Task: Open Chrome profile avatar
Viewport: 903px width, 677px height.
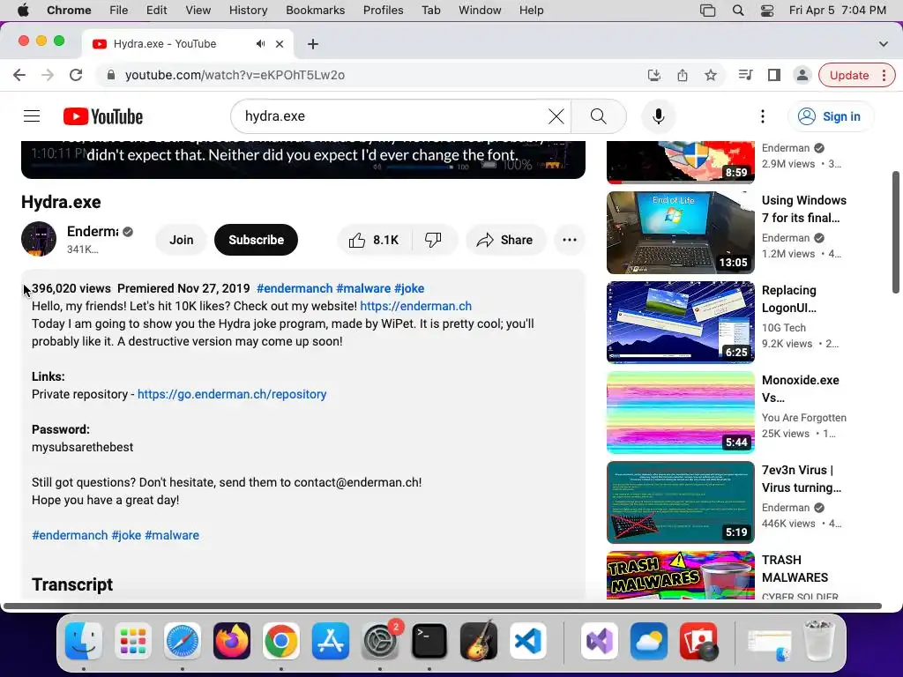Action: point(802,75)
